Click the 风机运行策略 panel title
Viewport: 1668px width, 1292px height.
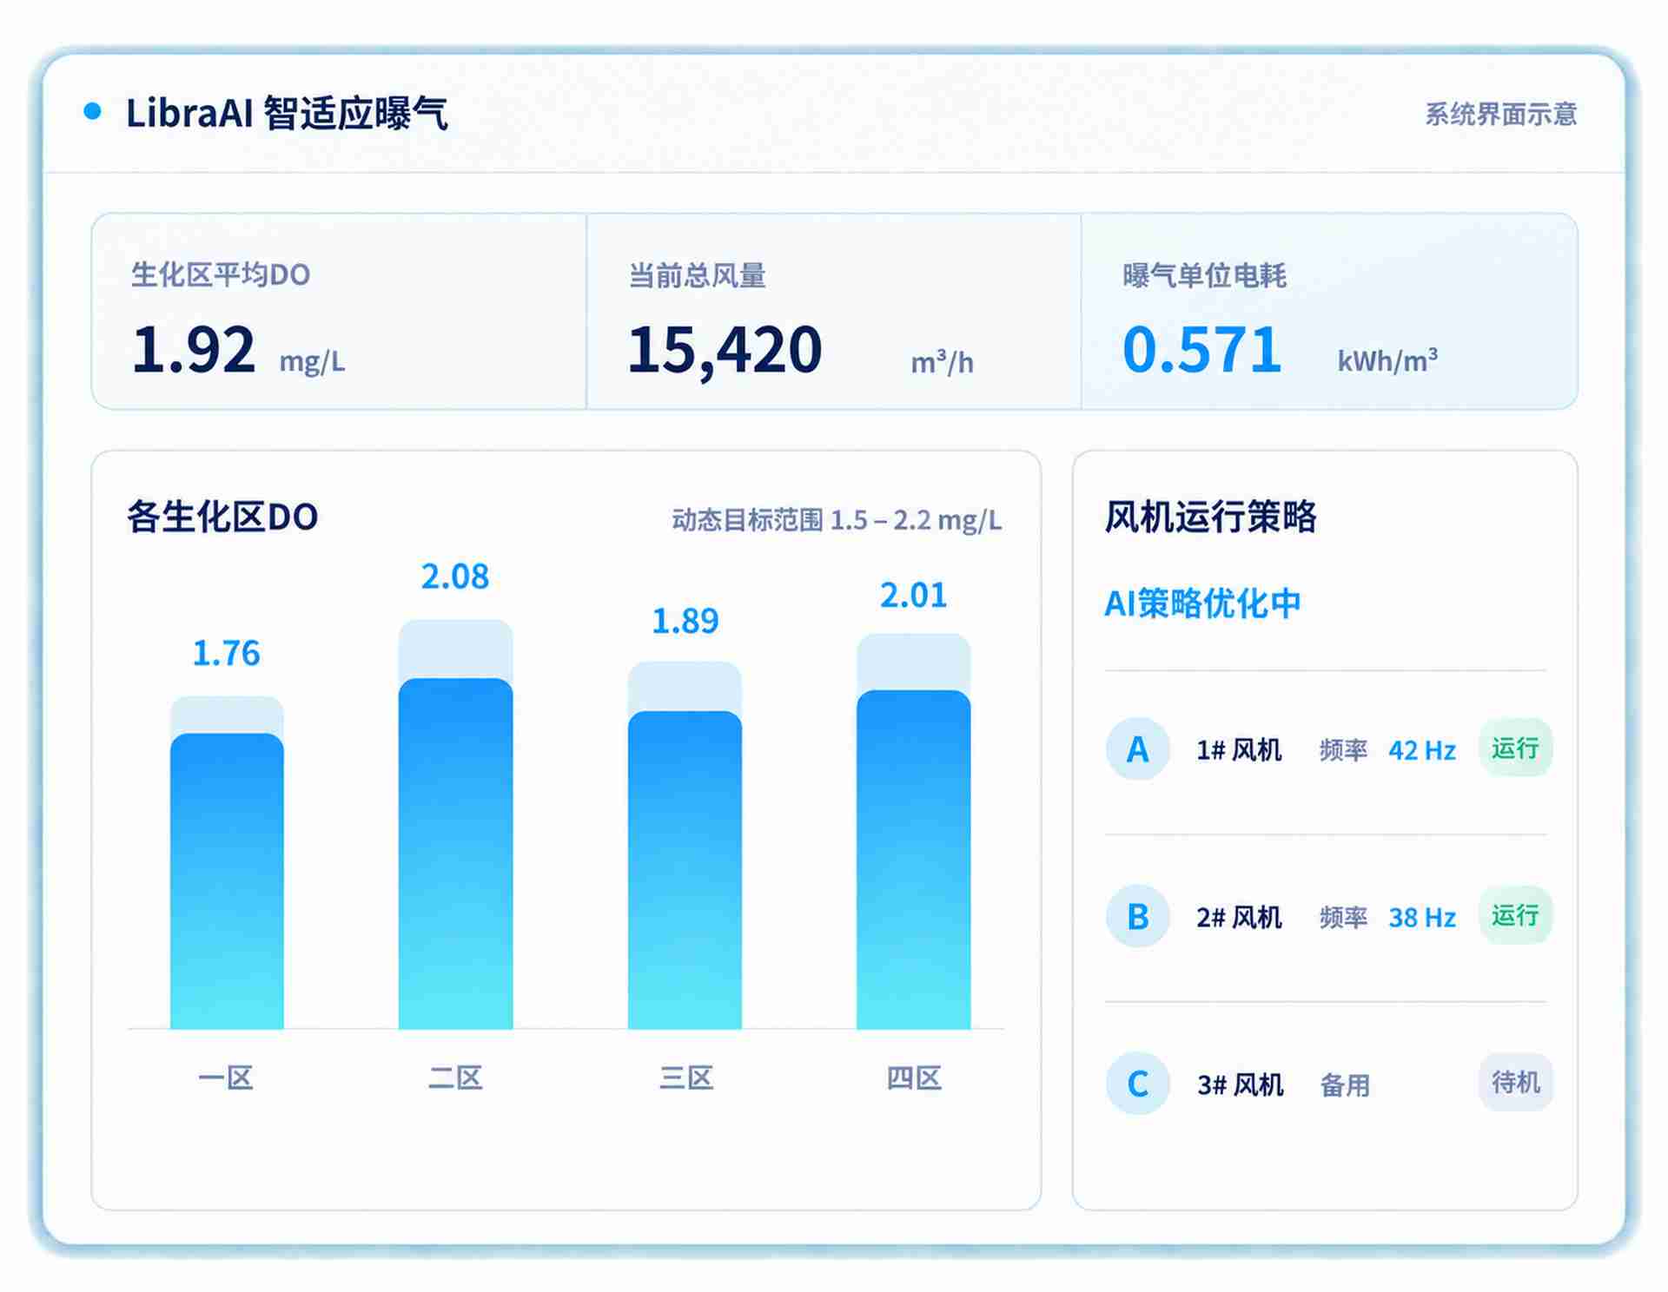point(1210,517)
